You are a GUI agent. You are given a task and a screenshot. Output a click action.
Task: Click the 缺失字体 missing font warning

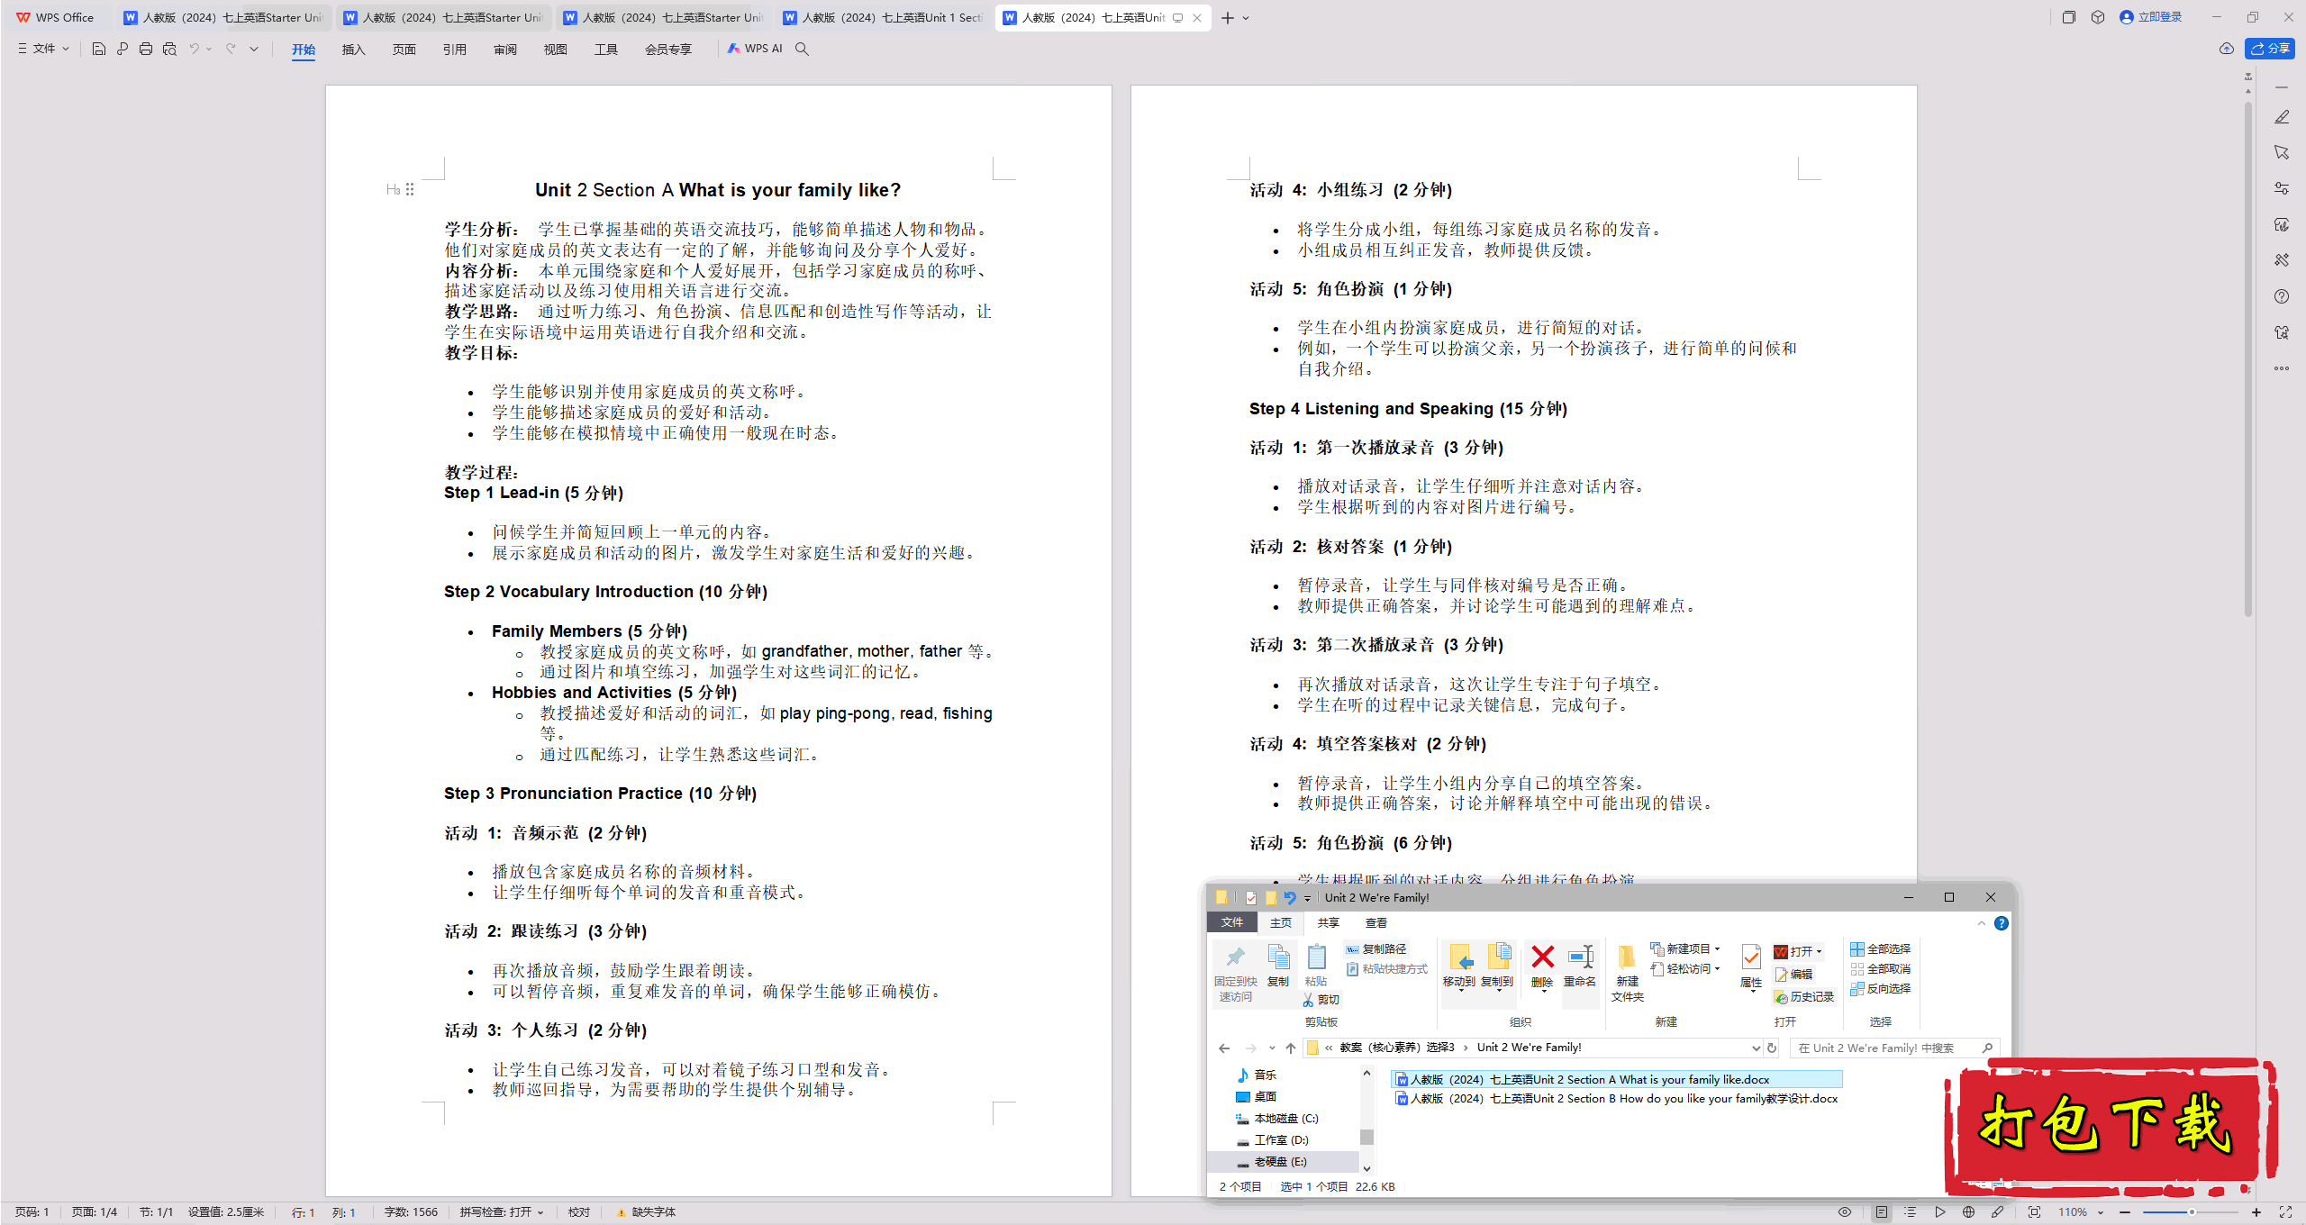click(x=646, y=1212)
